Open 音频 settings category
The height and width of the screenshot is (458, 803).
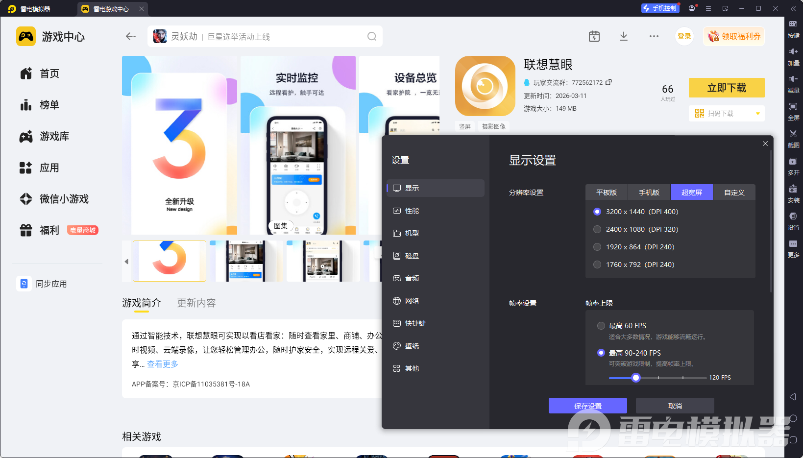point(436,278)
